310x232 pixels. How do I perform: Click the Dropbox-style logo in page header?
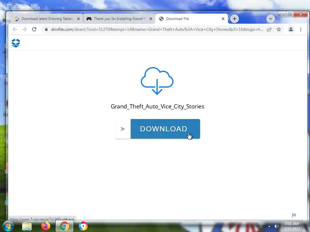pyautogui.click(x=16, y=43)
